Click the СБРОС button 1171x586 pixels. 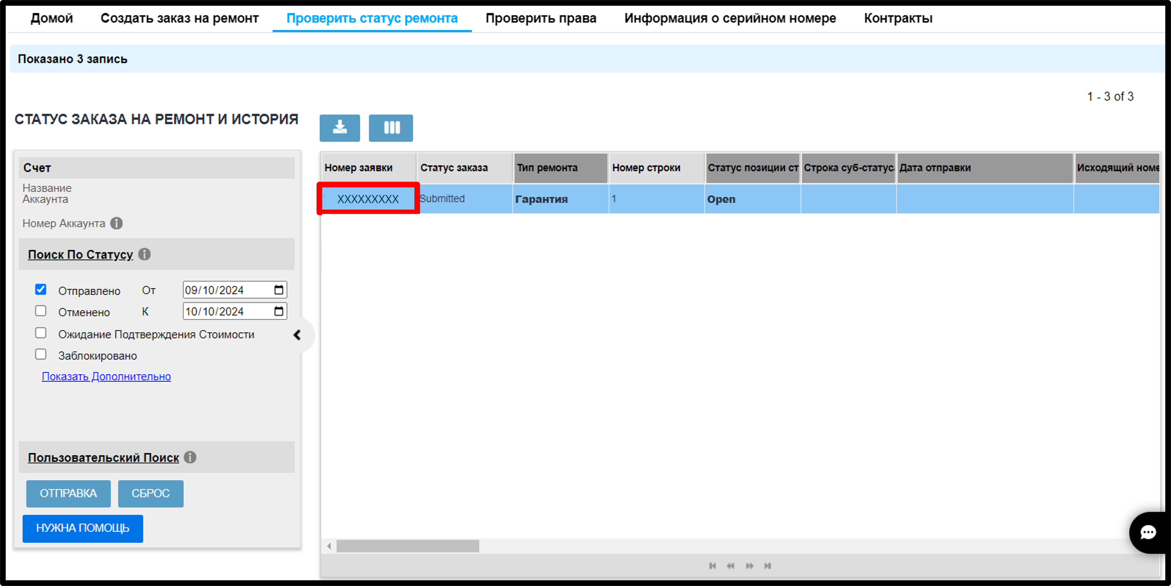pos(151,493)
